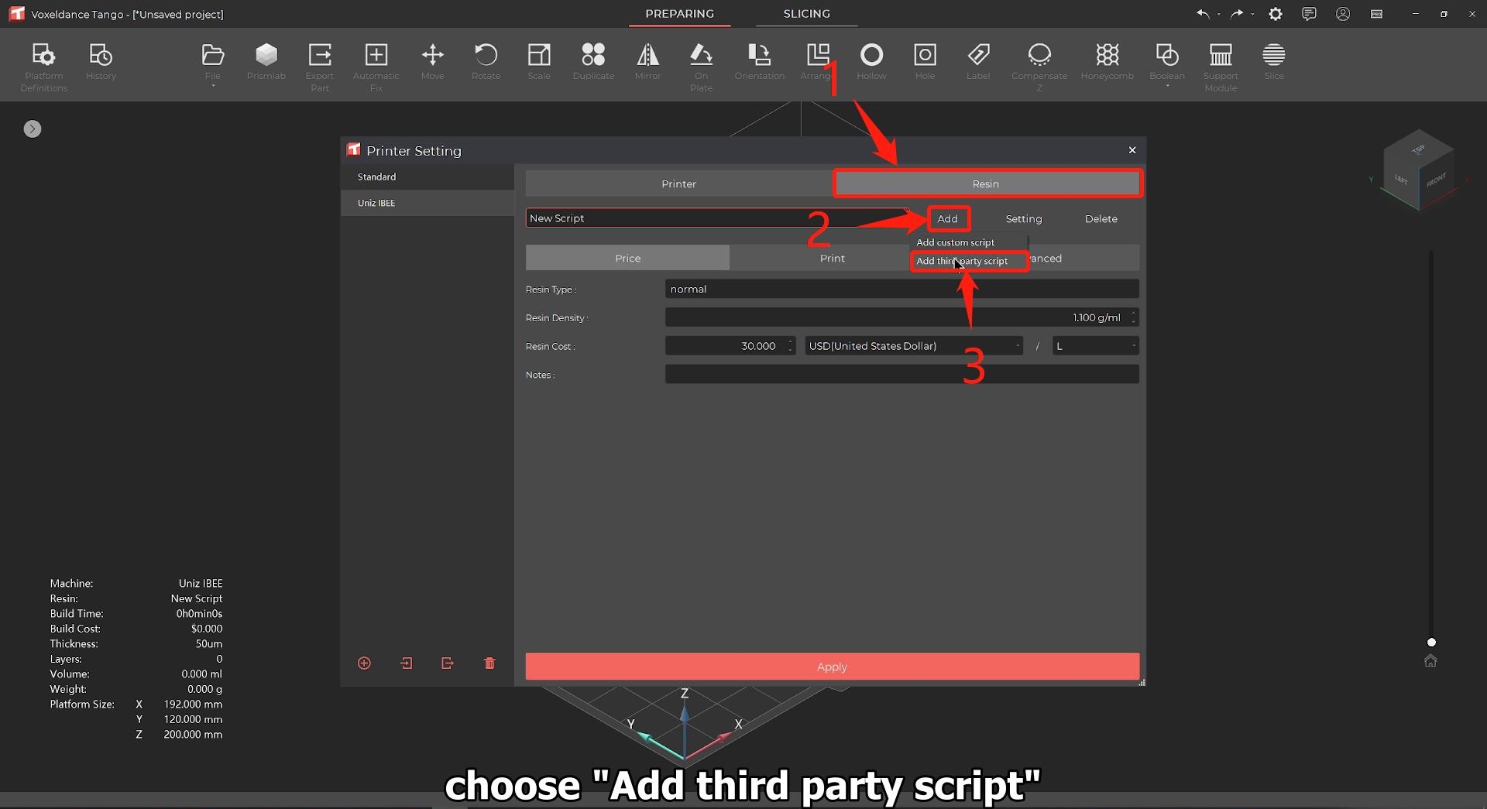This screenshot has height=809, width=1487.
Task: Switch to the SLICING tab
Action: 806,14
